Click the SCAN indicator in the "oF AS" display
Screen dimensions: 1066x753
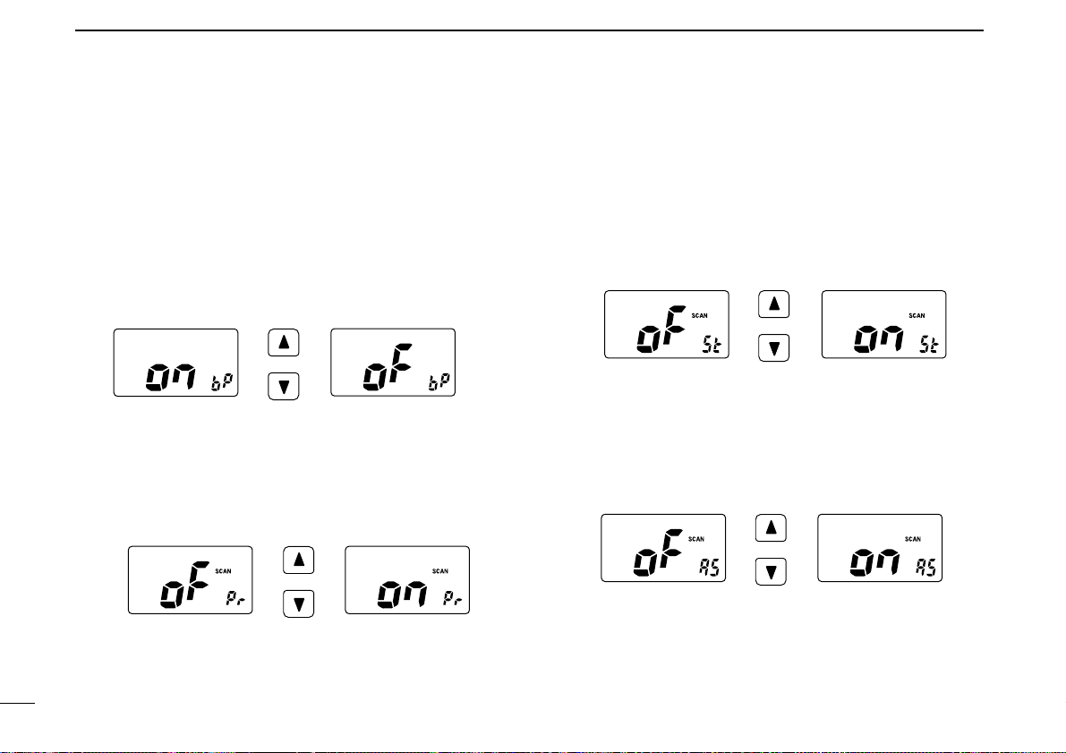pyautogui.click(x=695, y=539)
